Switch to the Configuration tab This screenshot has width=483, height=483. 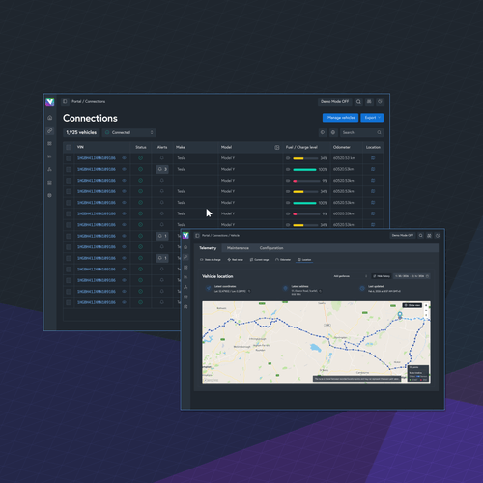coord(271,248)
